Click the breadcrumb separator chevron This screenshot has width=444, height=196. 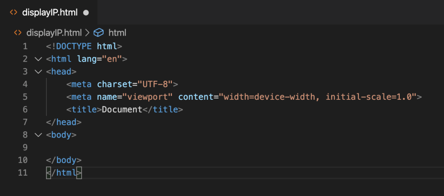[x=87, y=33]
